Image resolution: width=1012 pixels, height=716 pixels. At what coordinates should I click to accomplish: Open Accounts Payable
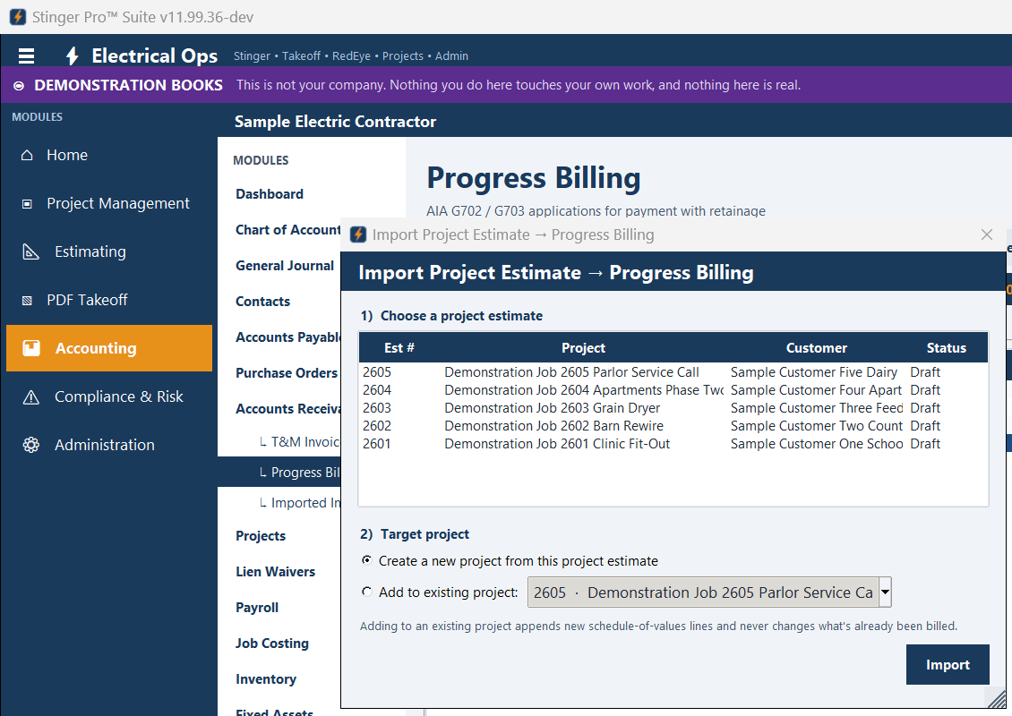[287, 337]
